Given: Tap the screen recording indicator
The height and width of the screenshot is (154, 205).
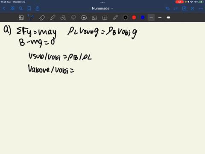Looking at the screenshot, I should pos(179,2).
